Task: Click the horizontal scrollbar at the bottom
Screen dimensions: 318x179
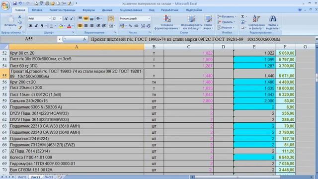Action: tap(238, 177)
